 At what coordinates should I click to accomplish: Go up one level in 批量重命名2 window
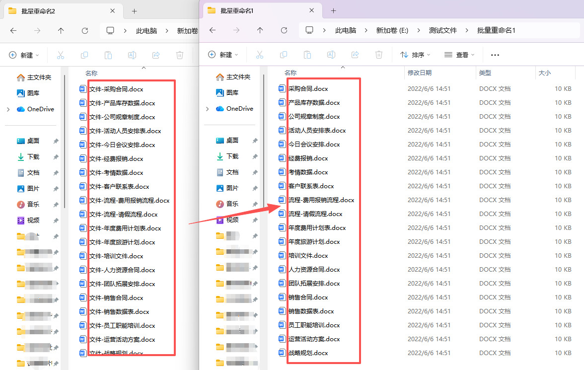tap(61, 31)
